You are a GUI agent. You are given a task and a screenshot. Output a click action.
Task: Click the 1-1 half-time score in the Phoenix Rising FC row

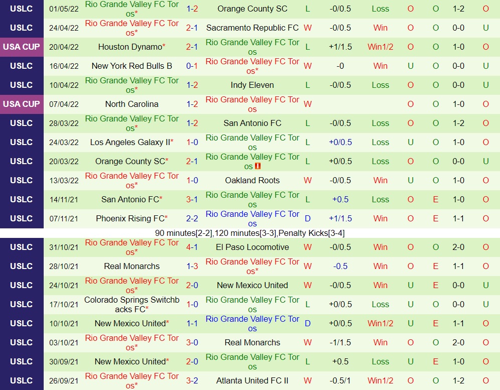point(458,219)
